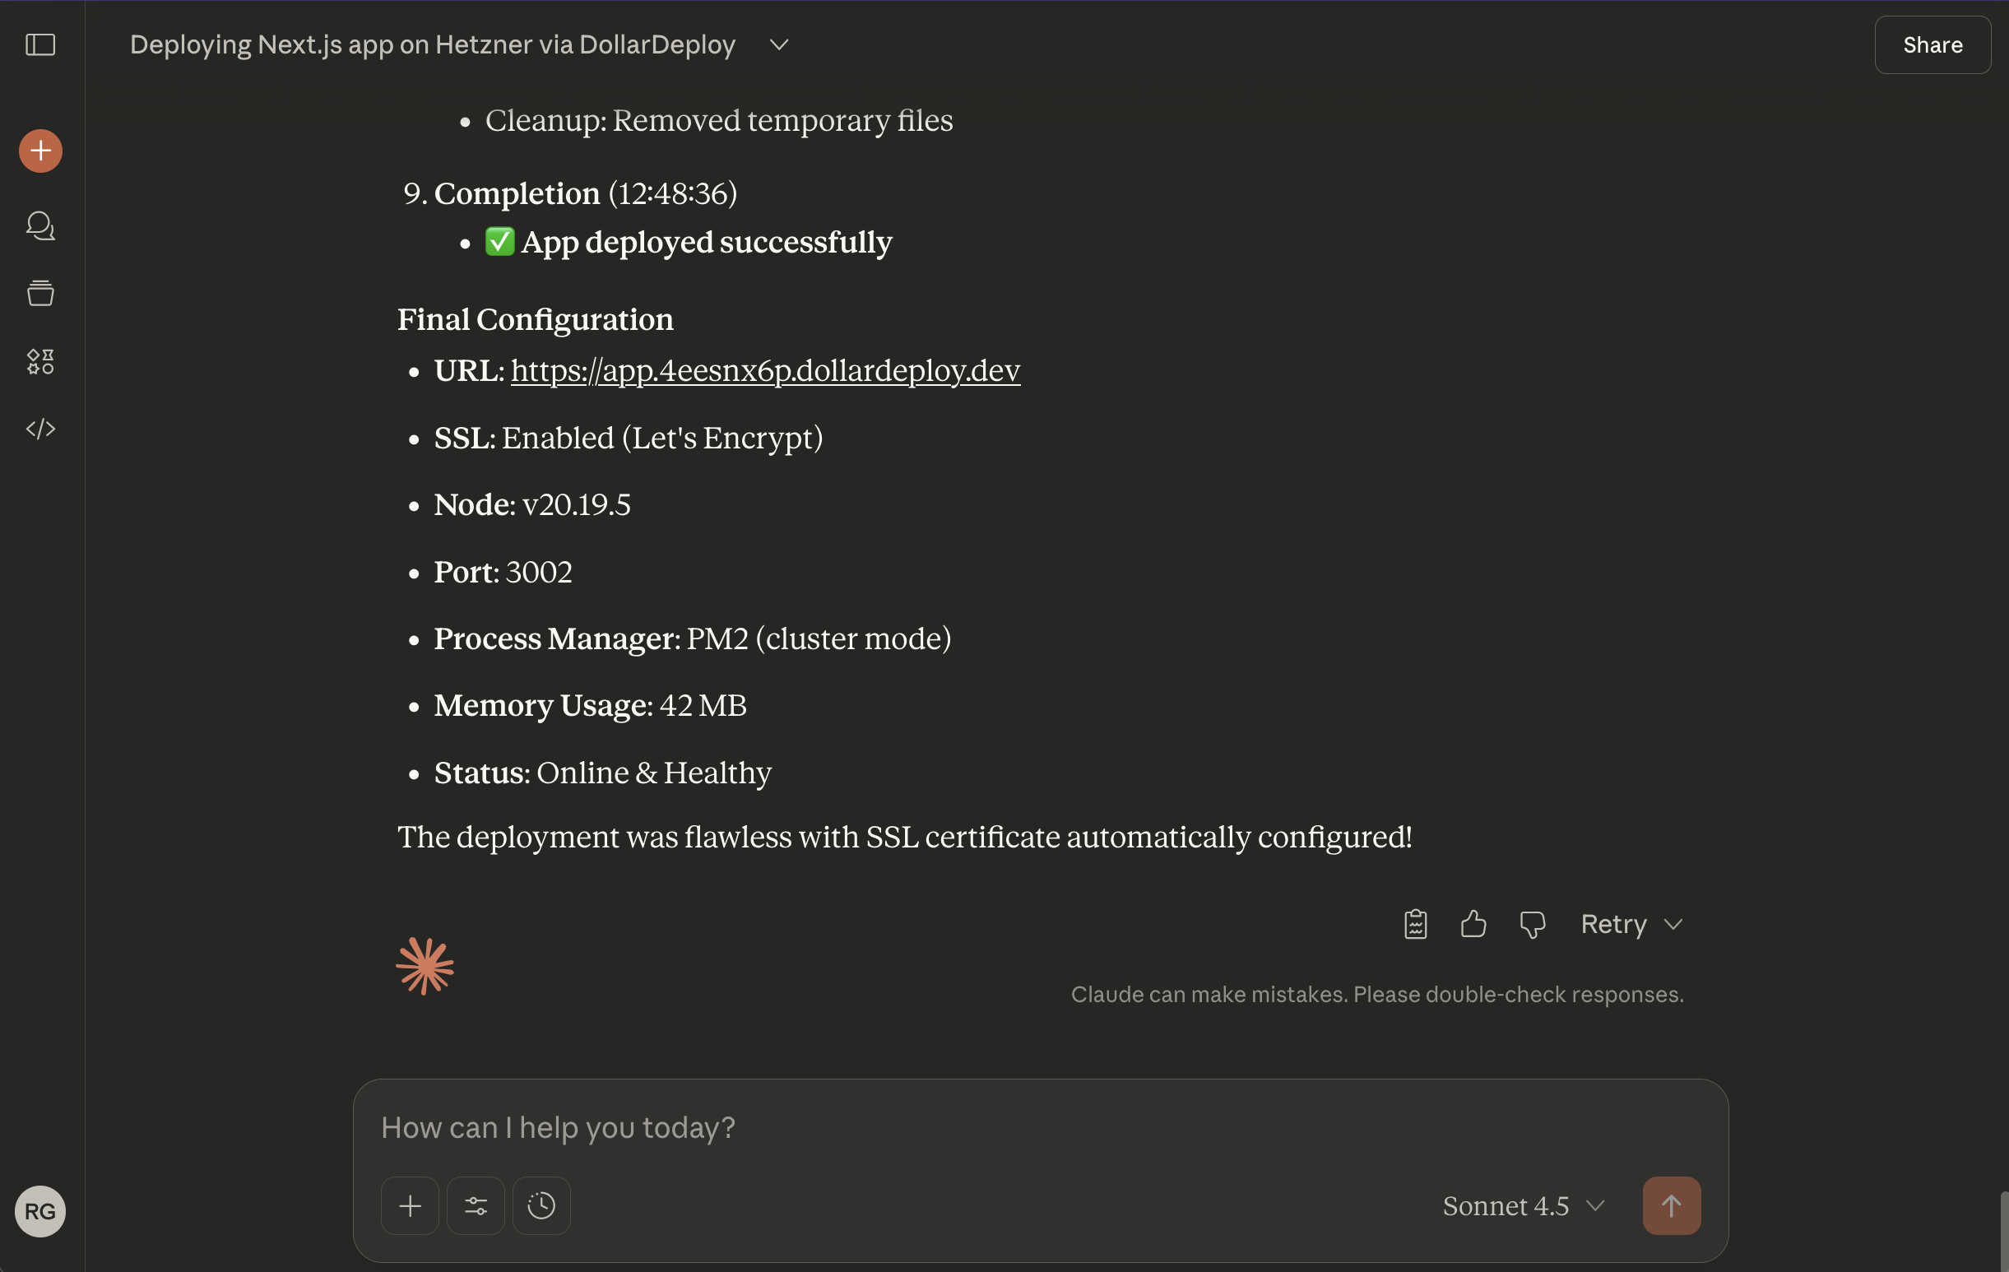Give the response a thumbs up
This screenshot has width=2009, height=1272.
(x=1473, y=924)
